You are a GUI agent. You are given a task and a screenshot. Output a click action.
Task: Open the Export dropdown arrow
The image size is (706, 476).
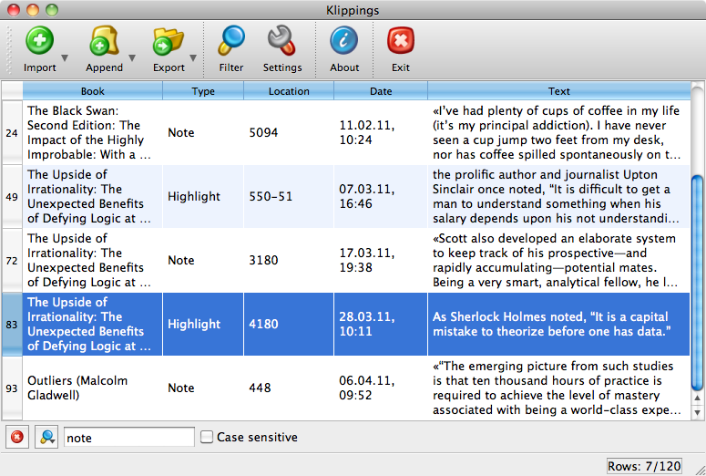click(x=193, y=58)
